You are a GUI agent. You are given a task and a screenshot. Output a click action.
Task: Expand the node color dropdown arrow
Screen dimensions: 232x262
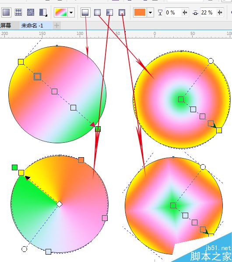click(x=150, y=12)
